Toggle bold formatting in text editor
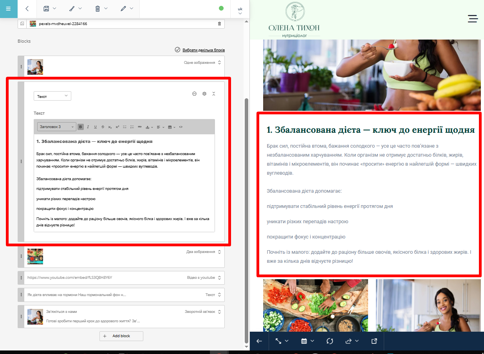Image resolution: width=484 pixels, height=354 pixels. pyautogui.click(x=81, y=127)
